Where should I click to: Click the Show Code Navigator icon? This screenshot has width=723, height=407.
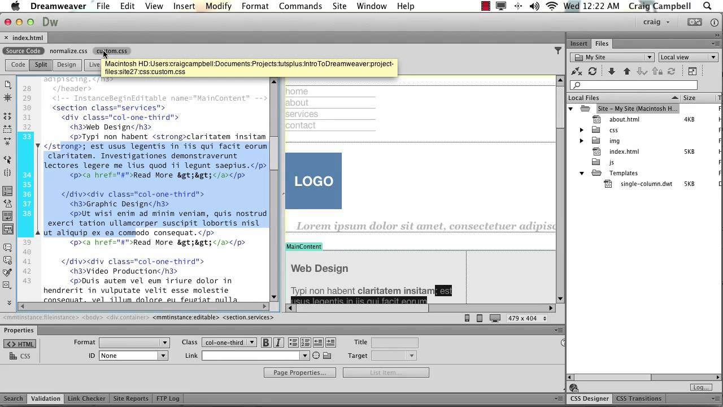(x=8, y=98)
